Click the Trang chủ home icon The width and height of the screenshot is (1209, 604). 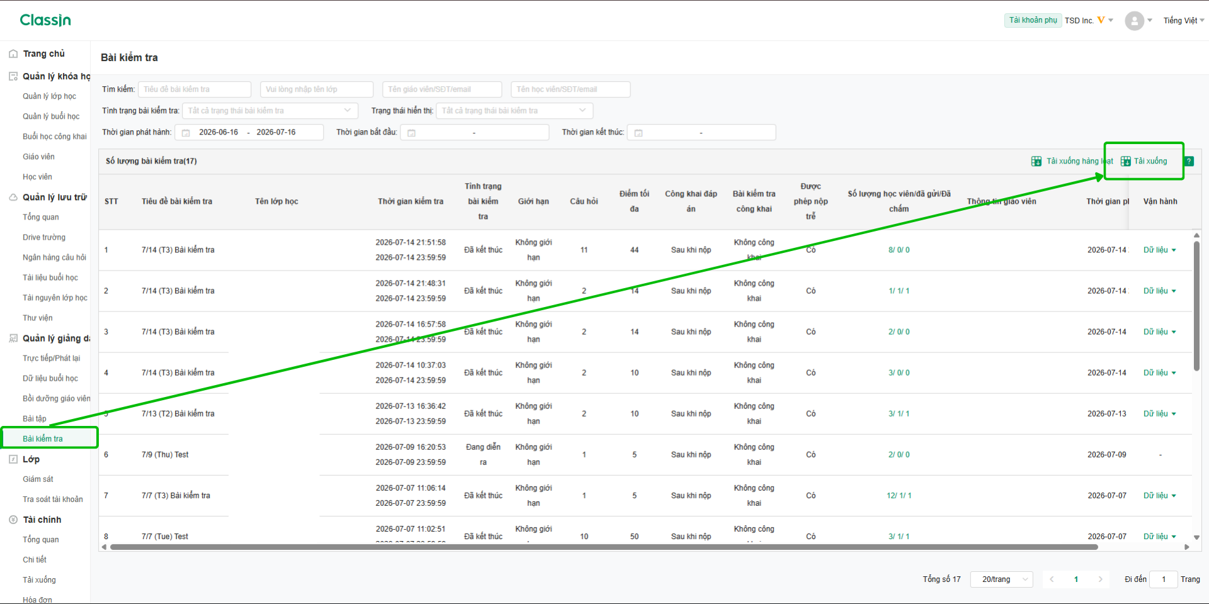point(13,54)
